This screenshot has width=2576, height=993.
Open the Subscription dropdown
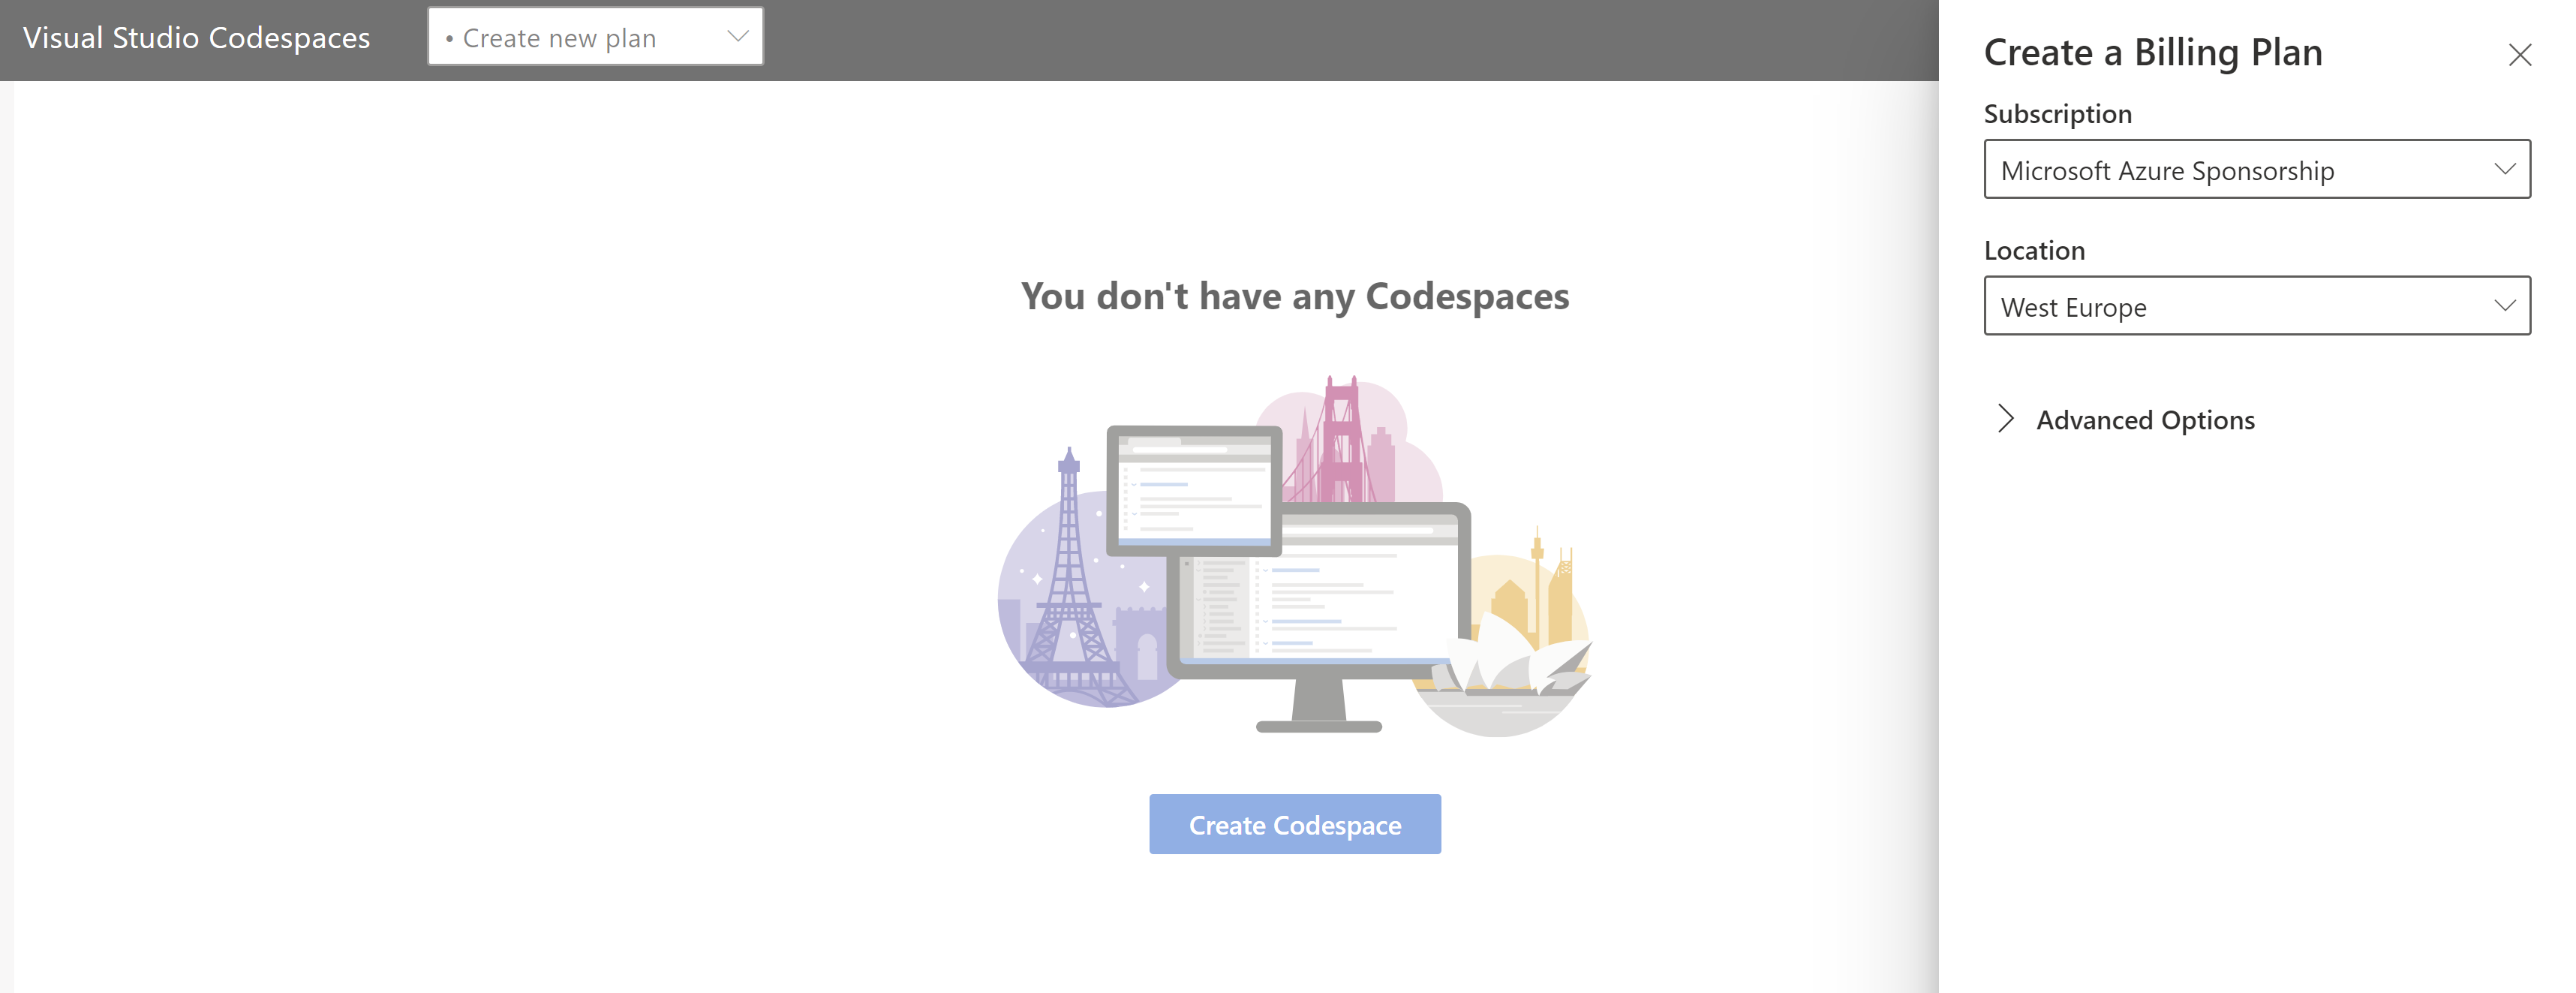coord(2256,170)
